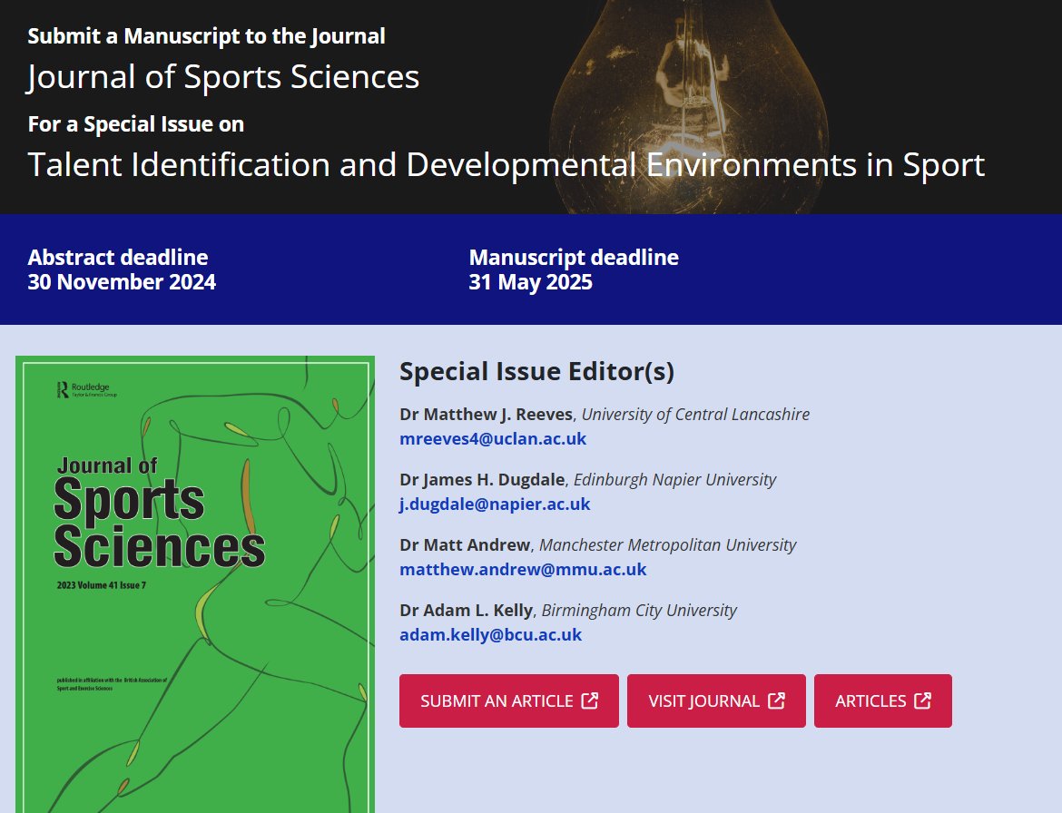Click '2023 Volume 41 Issue 7' on cover
The height and width of the screenshot is (813, 1062).
point(102,585)
